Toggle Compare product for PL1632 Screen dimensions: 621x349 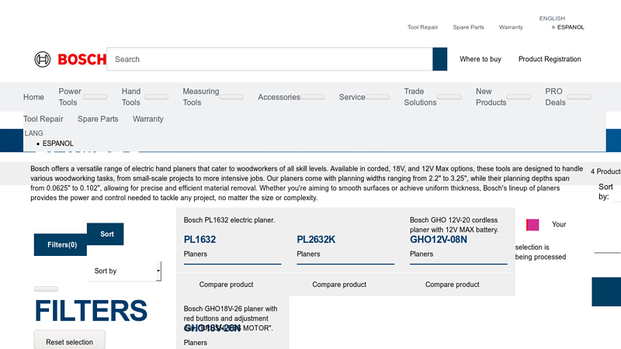pos(226,285)
